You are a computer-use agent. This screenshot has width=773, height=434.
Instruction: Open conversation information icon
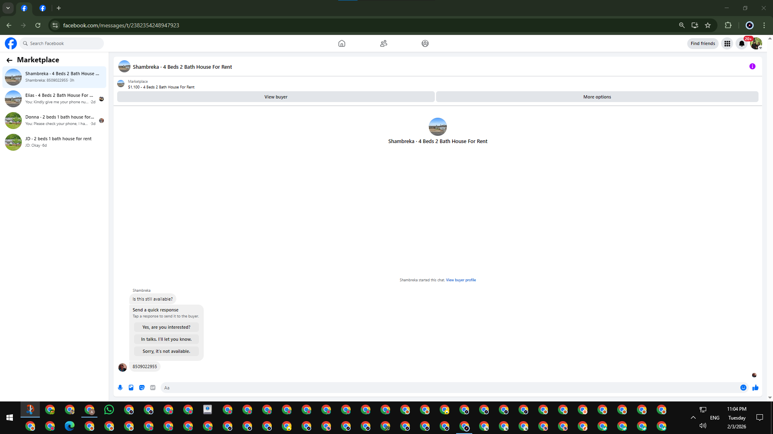(x=752, y=67)
